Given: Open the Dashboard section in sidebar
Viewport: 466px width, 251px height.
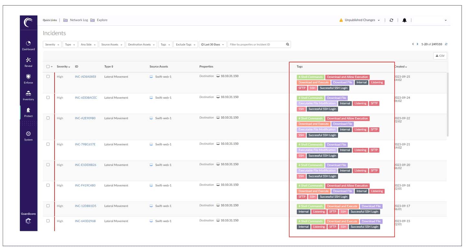Looking at the screenshot, I should [x=28, y=44].
